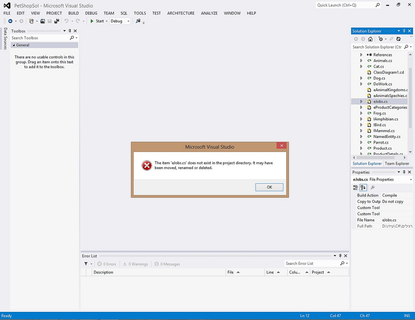Toggle auto-hide pin of Properties panel
The width and height of the screenshot is (415, 320).
click(x=404, y=172)
